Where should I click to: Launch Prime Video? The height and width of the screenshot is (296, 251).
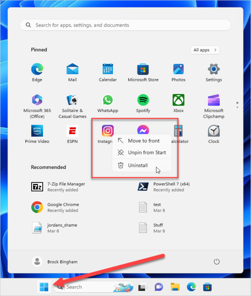click(37, 134)
